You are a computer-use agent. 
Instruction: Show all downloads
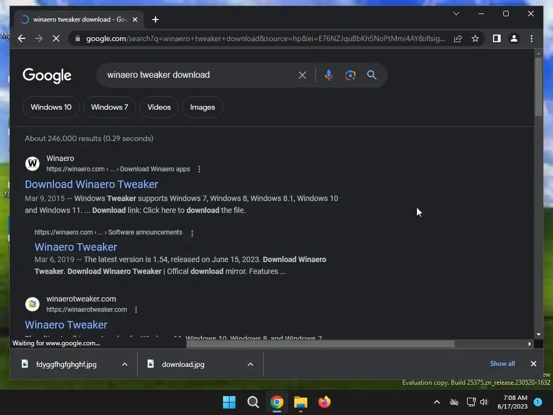click(502, 364)
